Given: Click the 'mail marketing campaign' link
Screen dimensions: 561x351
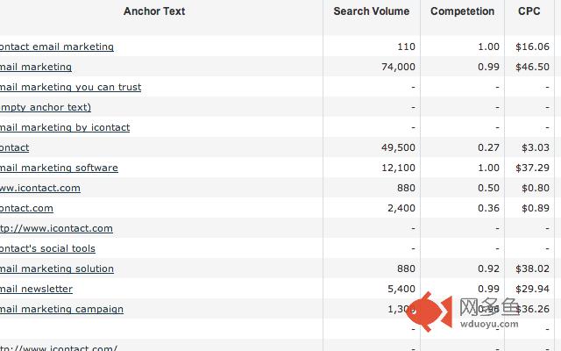Looking at the screenshot, I should click(x=61, y=309).
